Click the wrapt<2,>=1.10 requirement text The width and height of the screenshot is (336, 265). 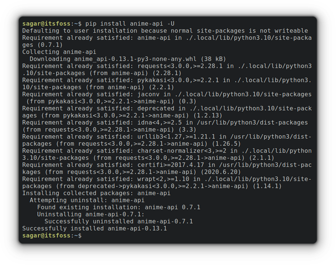pos(163,179)
